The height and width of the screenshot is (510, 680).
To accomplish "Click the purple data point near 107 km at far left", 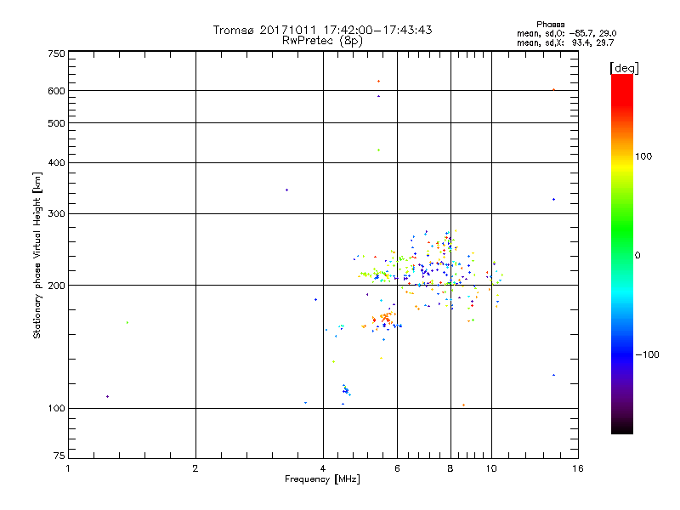I will point(108,396).
